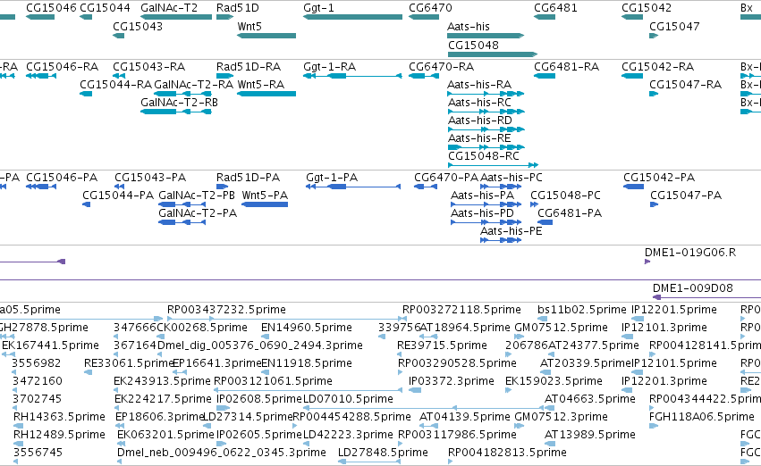Select protein CG6481-PA
The width and height of the screenshot is (761, 466).
tap(570, 213)
